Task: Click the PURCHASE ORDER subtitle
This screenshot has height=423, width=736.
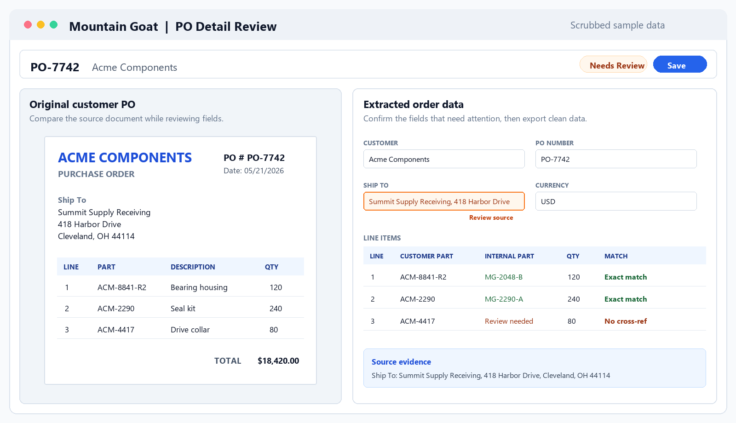Action: click(96, 174)
